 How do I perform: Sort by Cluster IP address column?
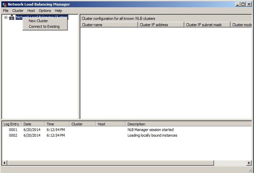tap(161, 25)
